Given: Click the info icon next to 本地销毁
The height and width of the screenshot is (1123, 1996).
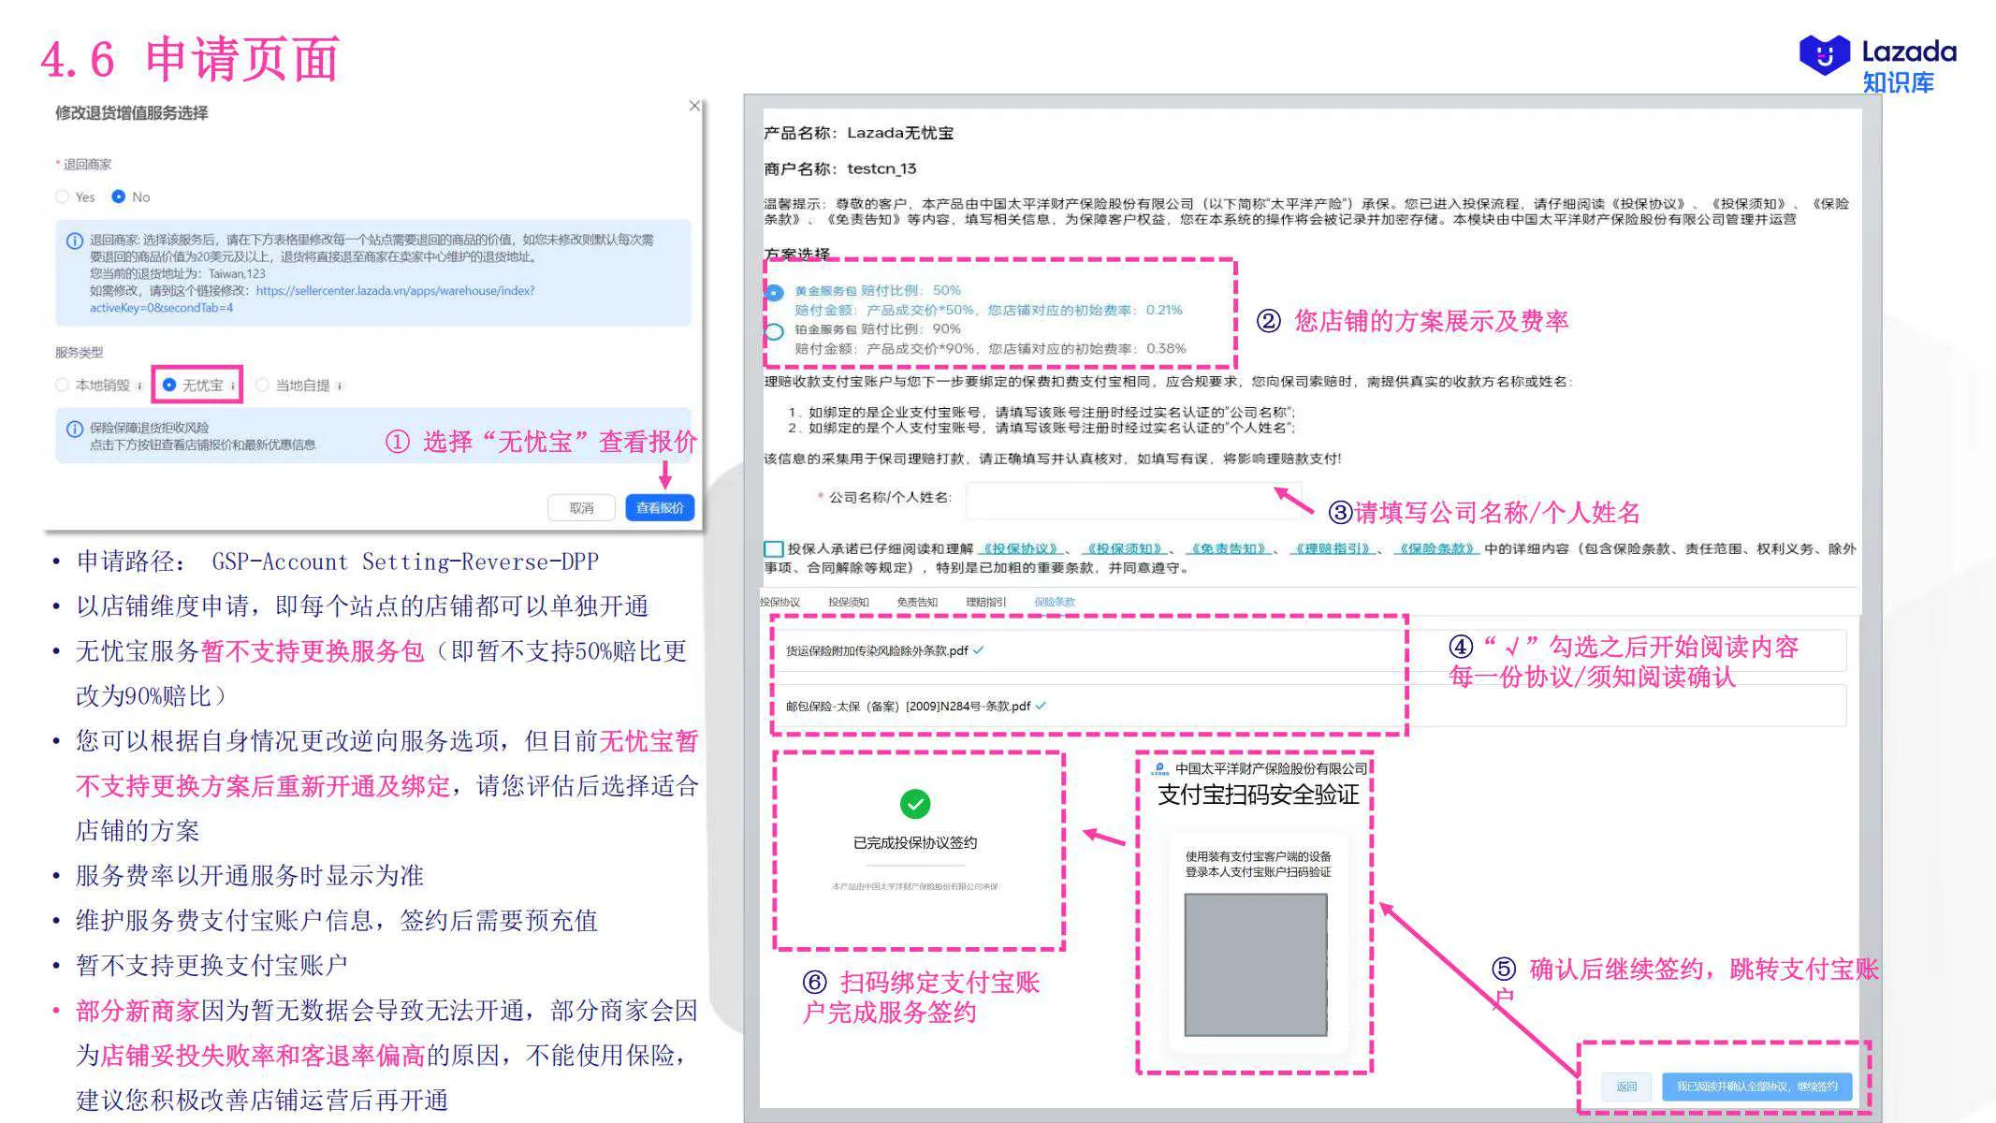Looking at the screenshot, I should click(x=139, y=386).
